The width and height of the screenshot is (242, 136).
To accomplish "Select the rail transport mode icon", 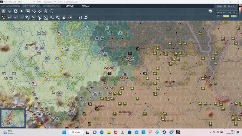I will coord(10,18).
